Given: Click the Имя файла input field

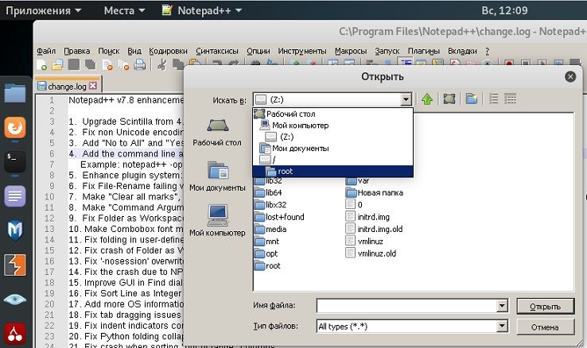Looking at the screenshot, I should click(406, 306).
